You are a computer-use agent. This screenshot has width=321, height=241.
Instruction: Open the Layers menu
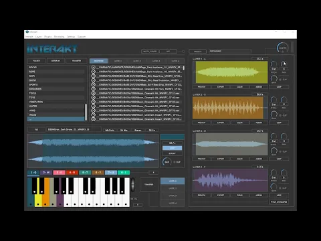click(39, 37)
